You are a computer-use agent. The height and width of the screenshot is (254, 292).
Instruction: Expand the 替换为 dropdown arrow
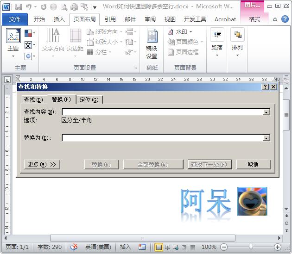coord(267,138)
